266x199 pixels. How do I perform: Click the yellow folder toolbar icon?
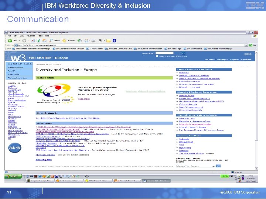tap(108, 41)
